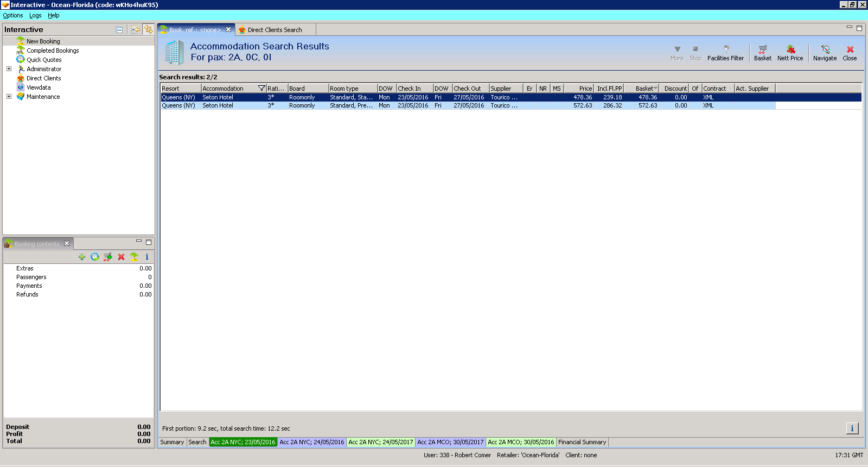Select New Booking in the tree
The width and height of the screenshot is (868, 467).
[x=43, y=41]
